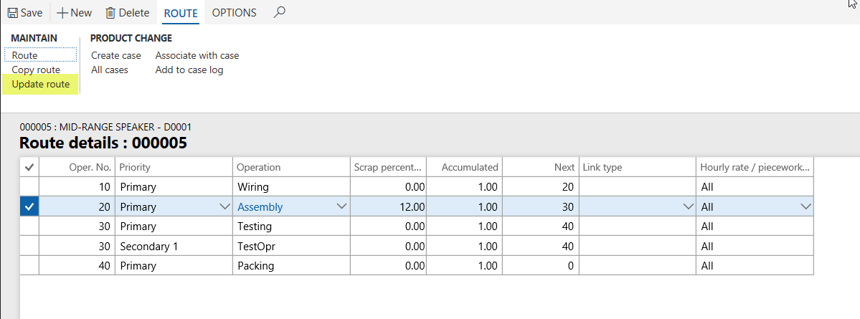
Task: Toggle select-all checkmark in grid header
Action: (29, 167)
